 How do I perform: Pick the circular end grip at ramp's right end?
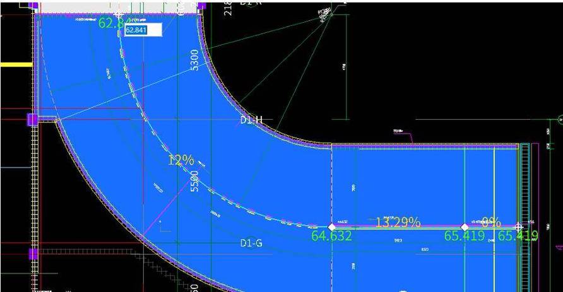(518, 226)
